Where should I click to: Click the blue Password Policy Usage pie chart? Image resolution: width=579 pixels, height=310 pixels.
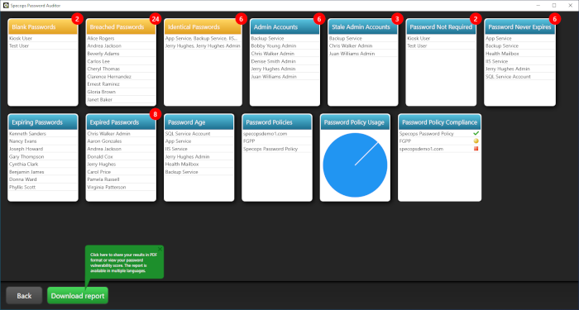pos(355,165)
